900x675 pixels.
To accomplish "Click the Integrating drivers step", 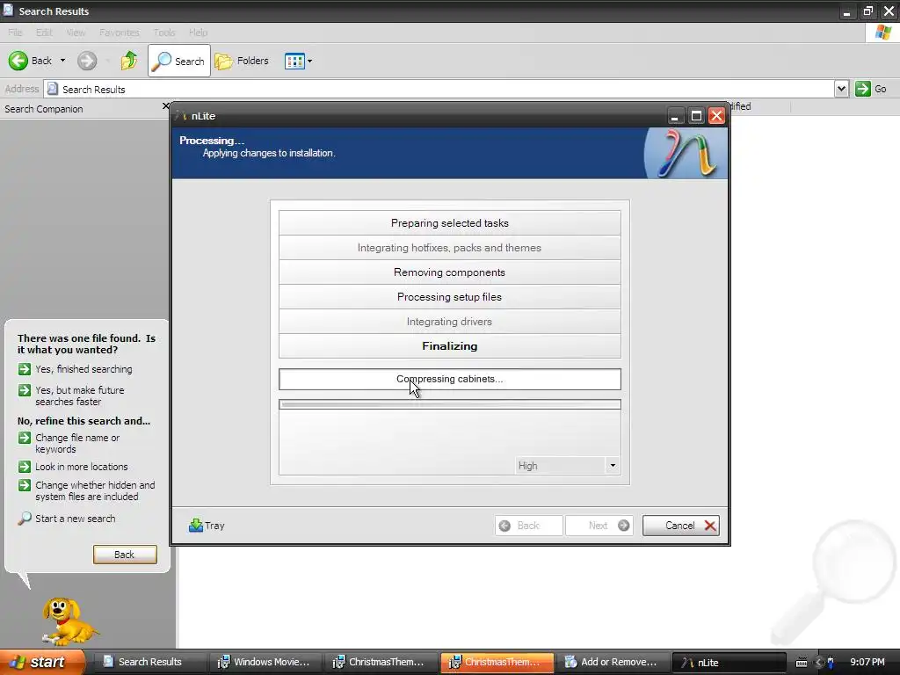I will (x=449, y=322).
